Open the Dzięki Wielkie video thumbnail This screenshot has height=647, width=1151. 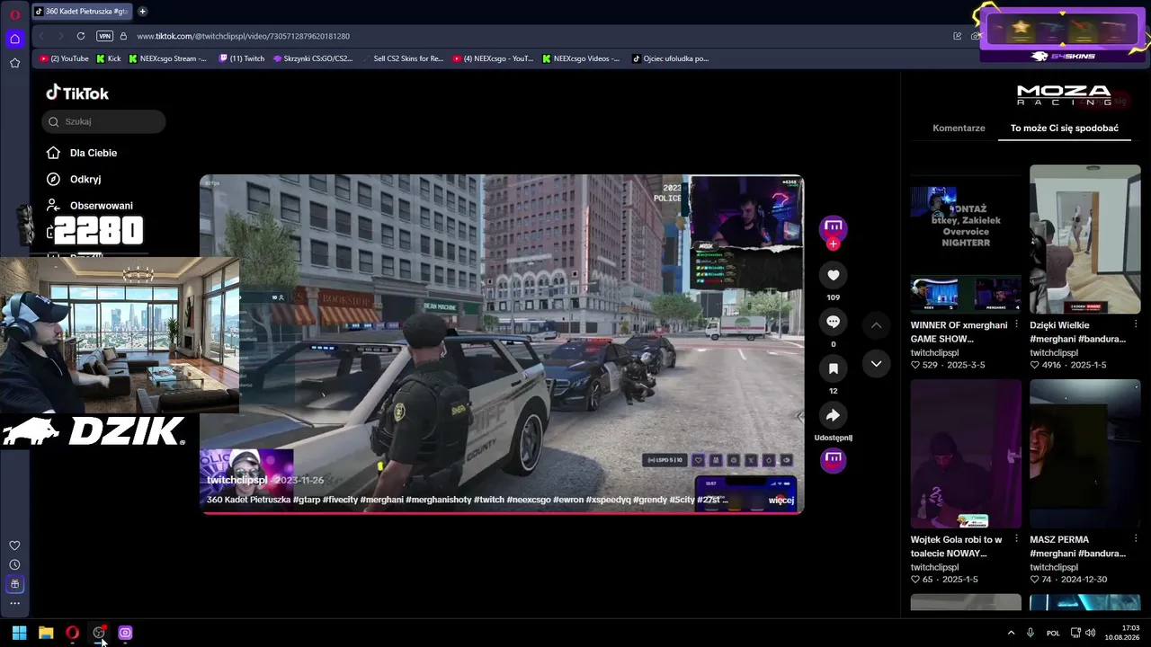(1084, 239)
